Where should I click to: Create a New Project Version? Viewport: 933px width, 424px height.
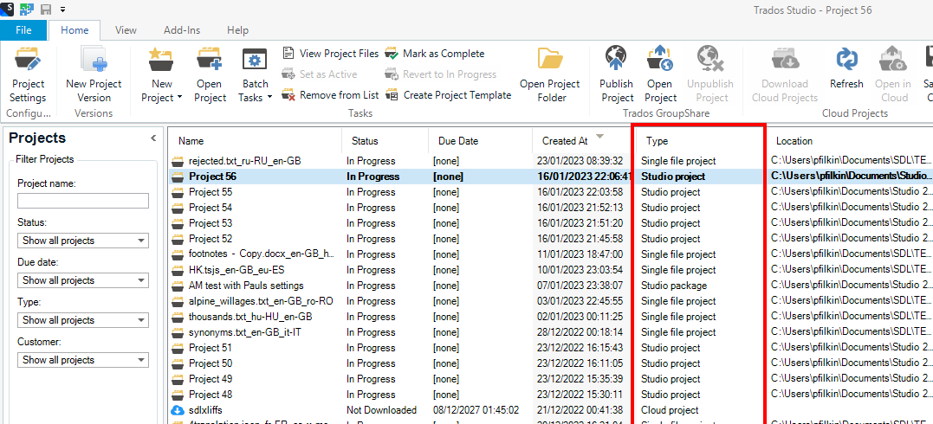(94, 75)
